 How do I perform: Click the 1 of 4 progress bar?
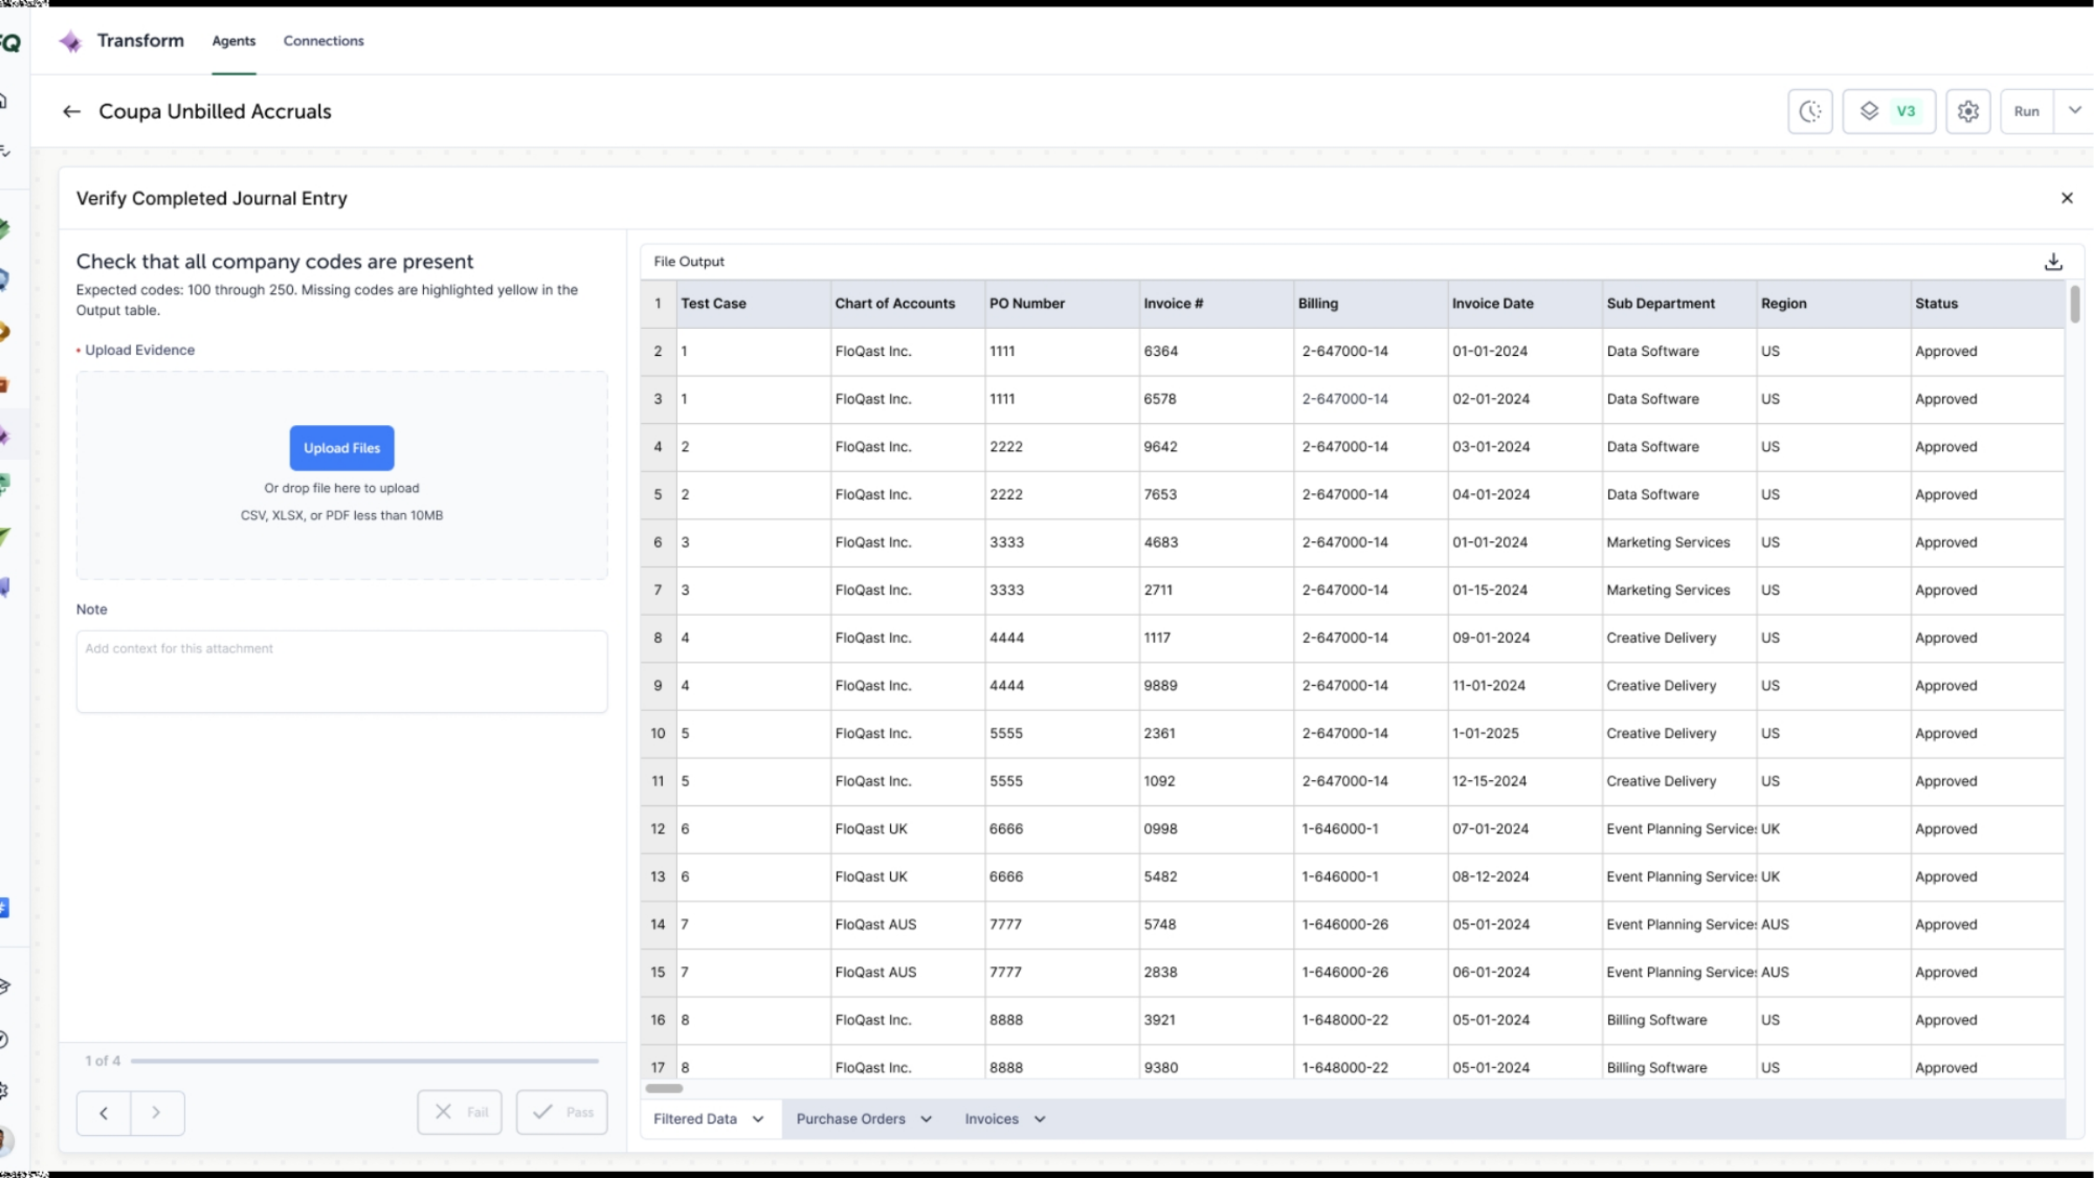click(x=365, y=1061)
